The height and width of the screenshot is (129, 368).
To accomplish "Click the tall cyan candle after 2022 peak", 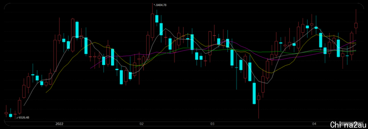I will pyautogui.click(x=77, y=30).
